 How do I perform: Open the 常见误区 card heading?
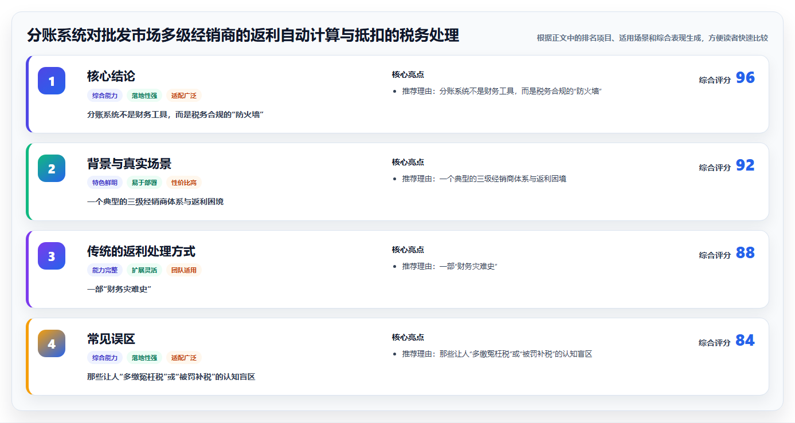[111, 339]
